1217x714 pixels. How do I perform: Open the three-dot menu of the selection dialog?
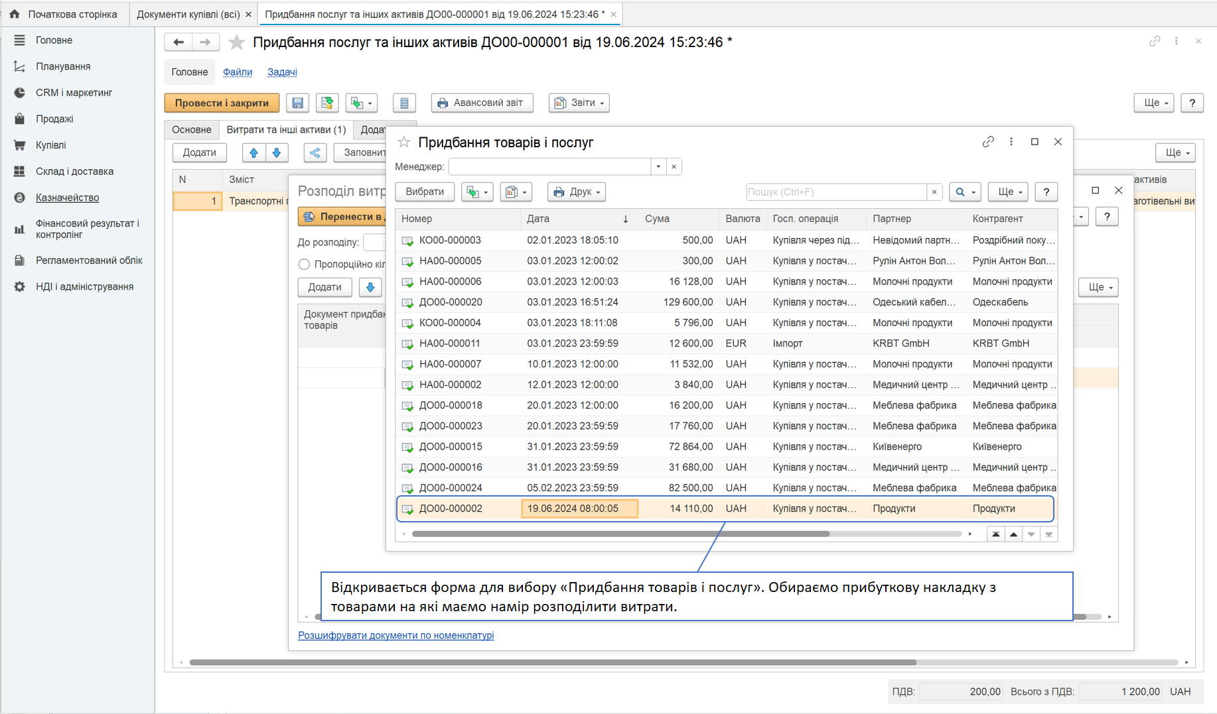1011,142
